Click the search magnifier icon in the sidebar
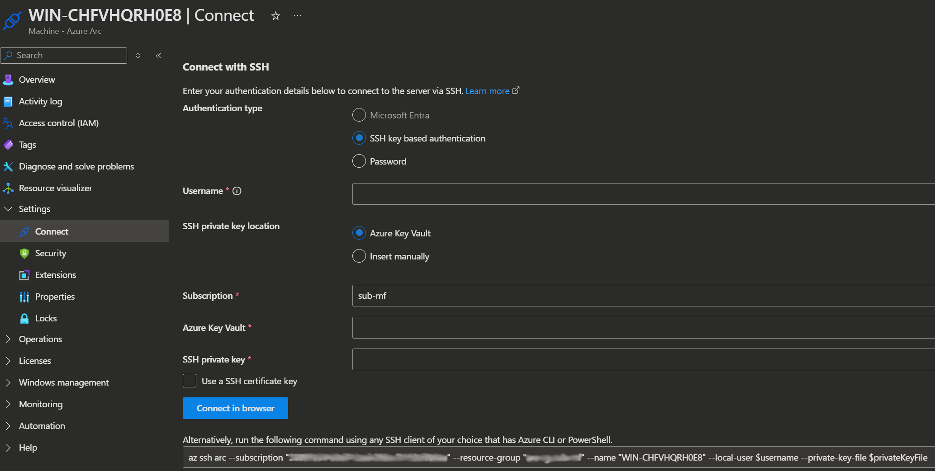Screen dimensions: 935x471 pyautogui.click(x=8, y=55)
